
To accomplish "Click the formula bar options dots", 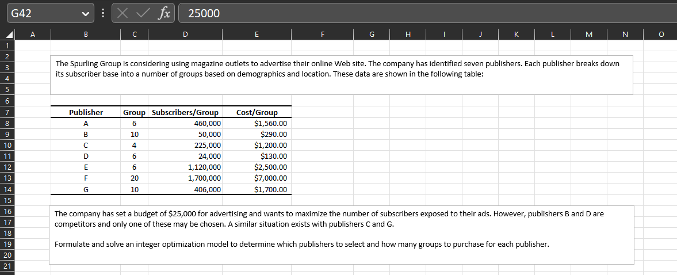I will [103, 14].
